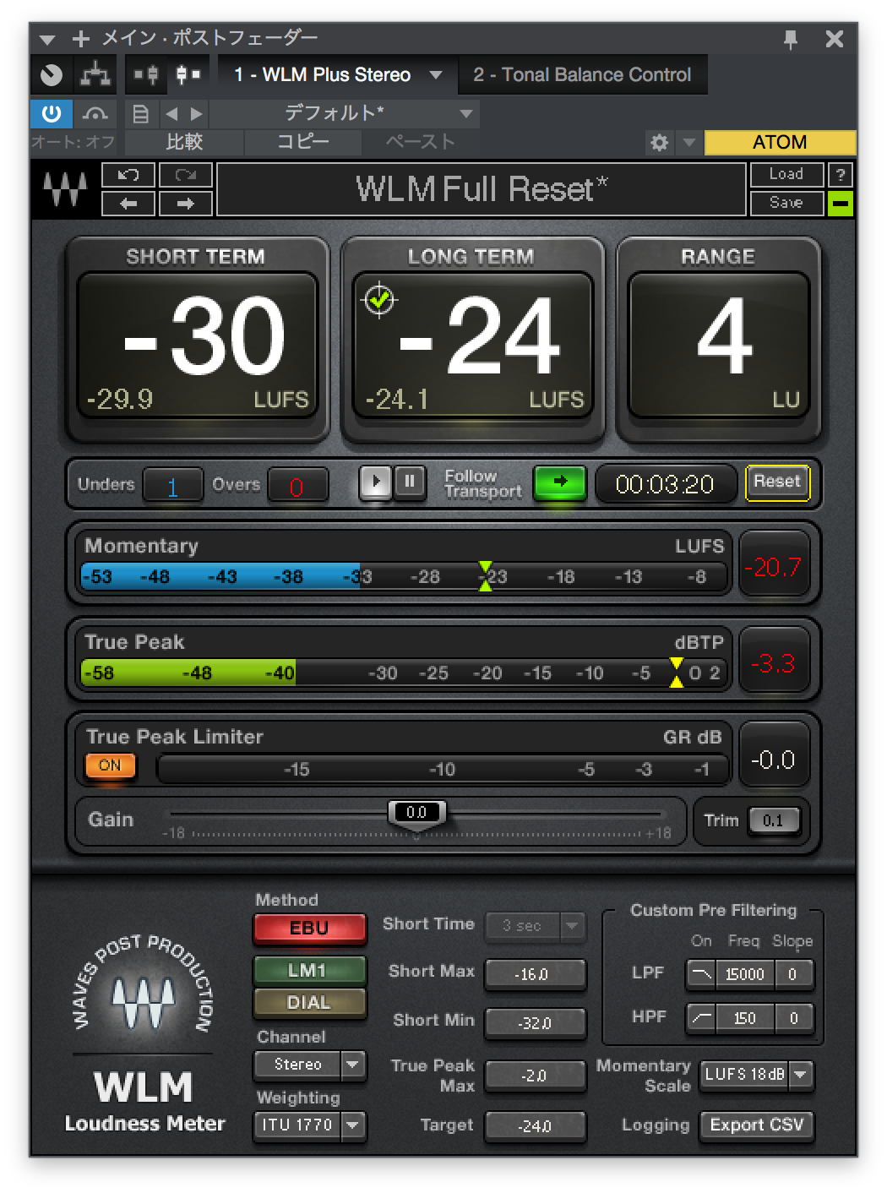This screenshot has width=887, height=1193.
Task: Click the Unders counter value
Action: point(172,486)
